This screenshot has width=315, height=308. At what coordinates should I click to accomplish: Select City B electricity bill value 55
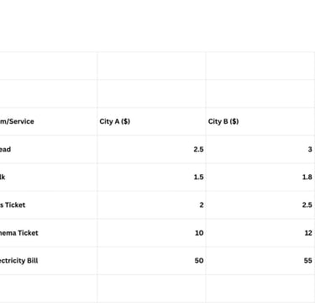pos(260,261)
